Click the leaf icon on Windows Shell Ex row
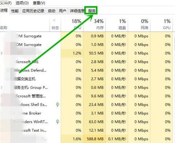This screenshot has width=175, height=143. 58,105
